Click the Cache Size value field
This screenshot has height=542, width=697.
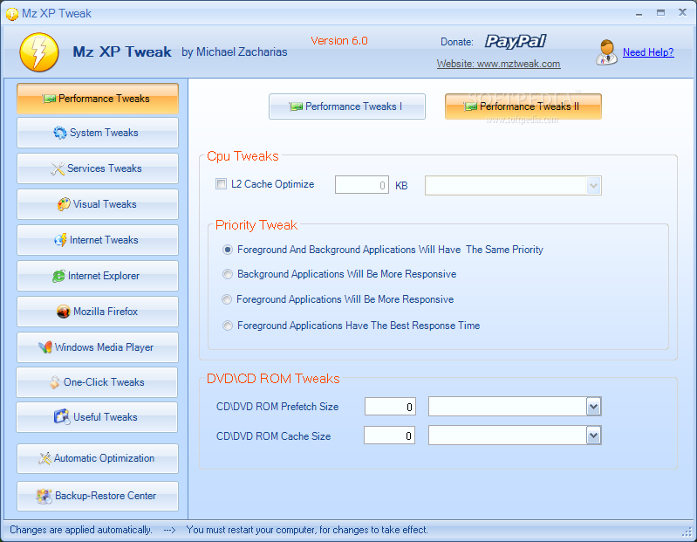389,436
